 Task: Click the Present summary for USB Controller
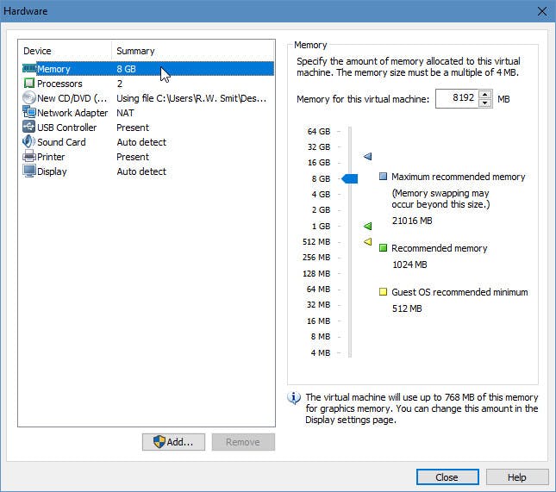tap(133, 128)
